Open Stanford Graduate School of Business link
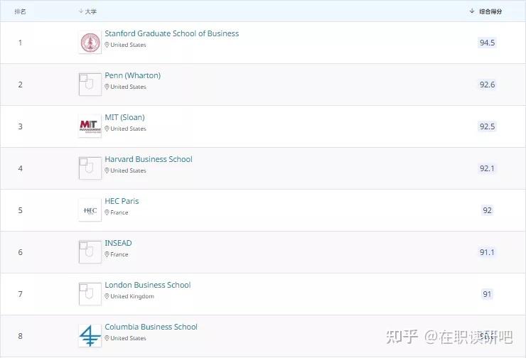The height and width of the screenshot is (358, 526). pyautogui.click(x=172, y=33)
